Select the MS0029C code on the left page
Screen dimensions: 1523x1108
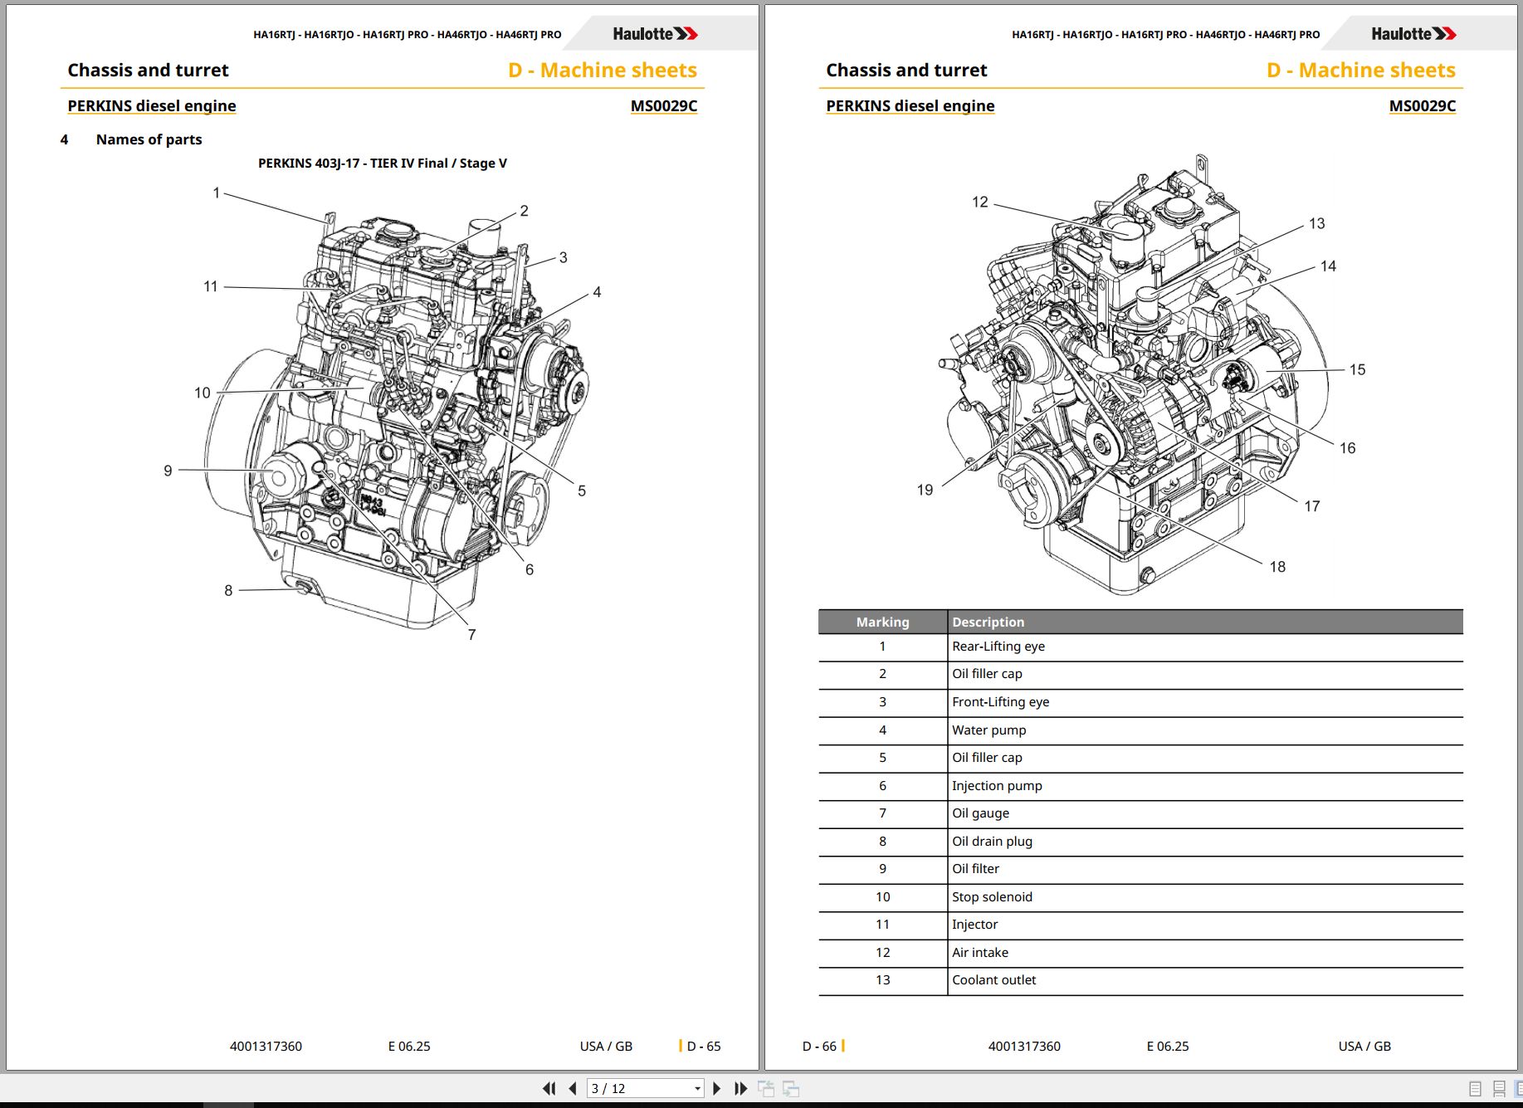[664, 105]
